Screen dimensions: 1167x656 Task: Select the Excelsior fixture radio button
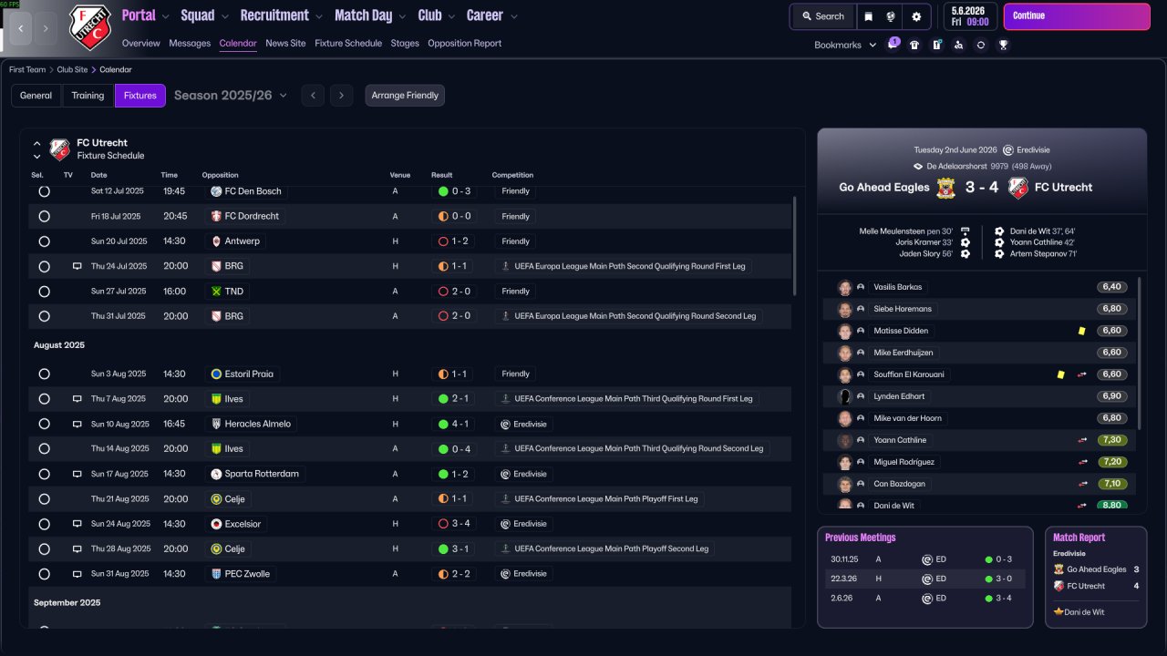pos(44,524)
